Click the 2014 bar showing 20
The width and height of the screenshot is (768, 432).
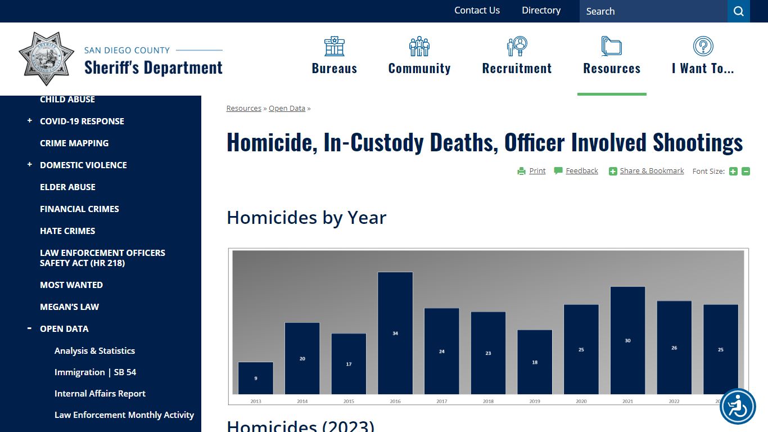click(x=302, y=358)
